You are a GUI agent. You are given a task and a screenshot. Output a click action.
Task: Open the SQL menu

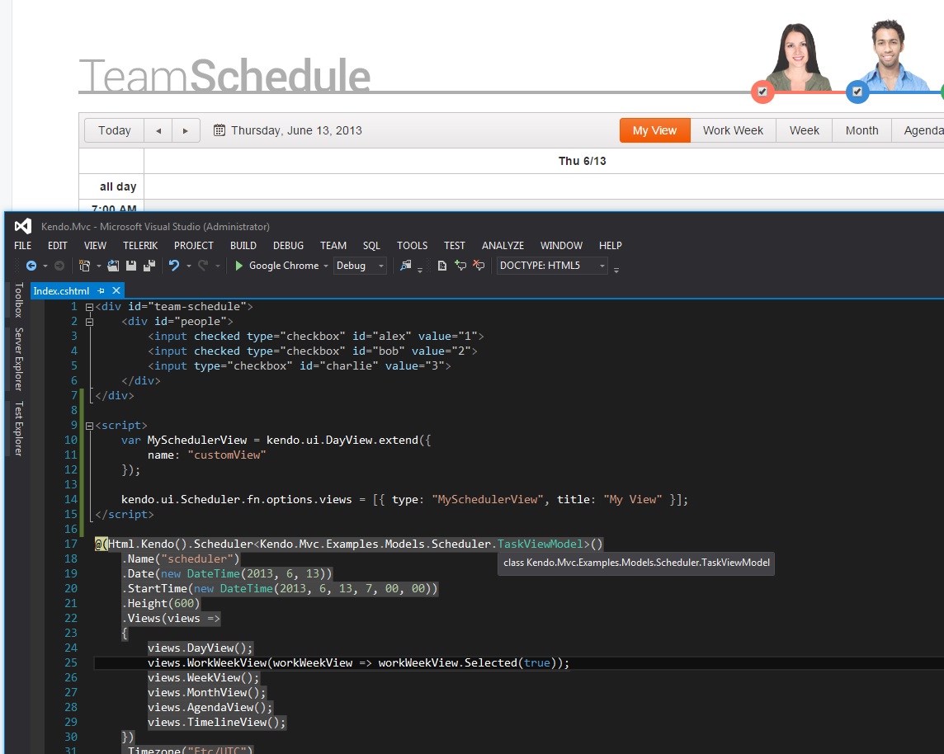[x=371, y=246]
